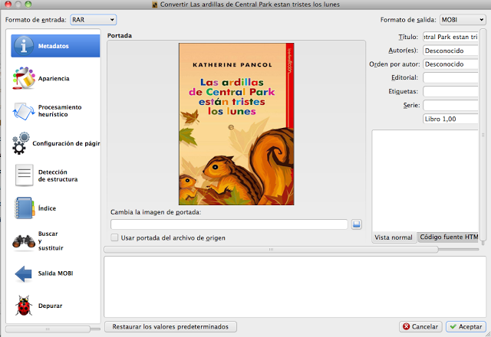This screenshot has height=337, width=491.
Task: Switch to the Vista normal tab
Action: 394,237
